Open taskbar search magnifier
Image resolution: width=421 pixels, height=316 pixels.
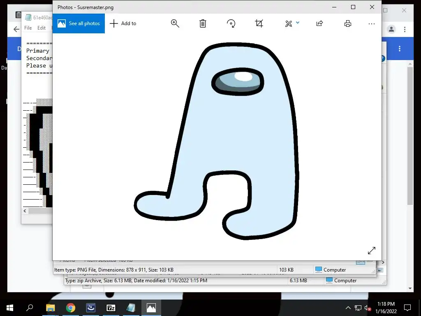coord(30,307)
